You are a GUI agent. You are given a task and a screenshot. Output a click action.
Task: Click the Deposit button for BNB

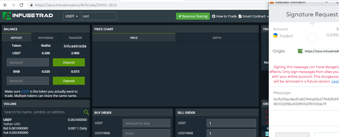coord(69,81)
